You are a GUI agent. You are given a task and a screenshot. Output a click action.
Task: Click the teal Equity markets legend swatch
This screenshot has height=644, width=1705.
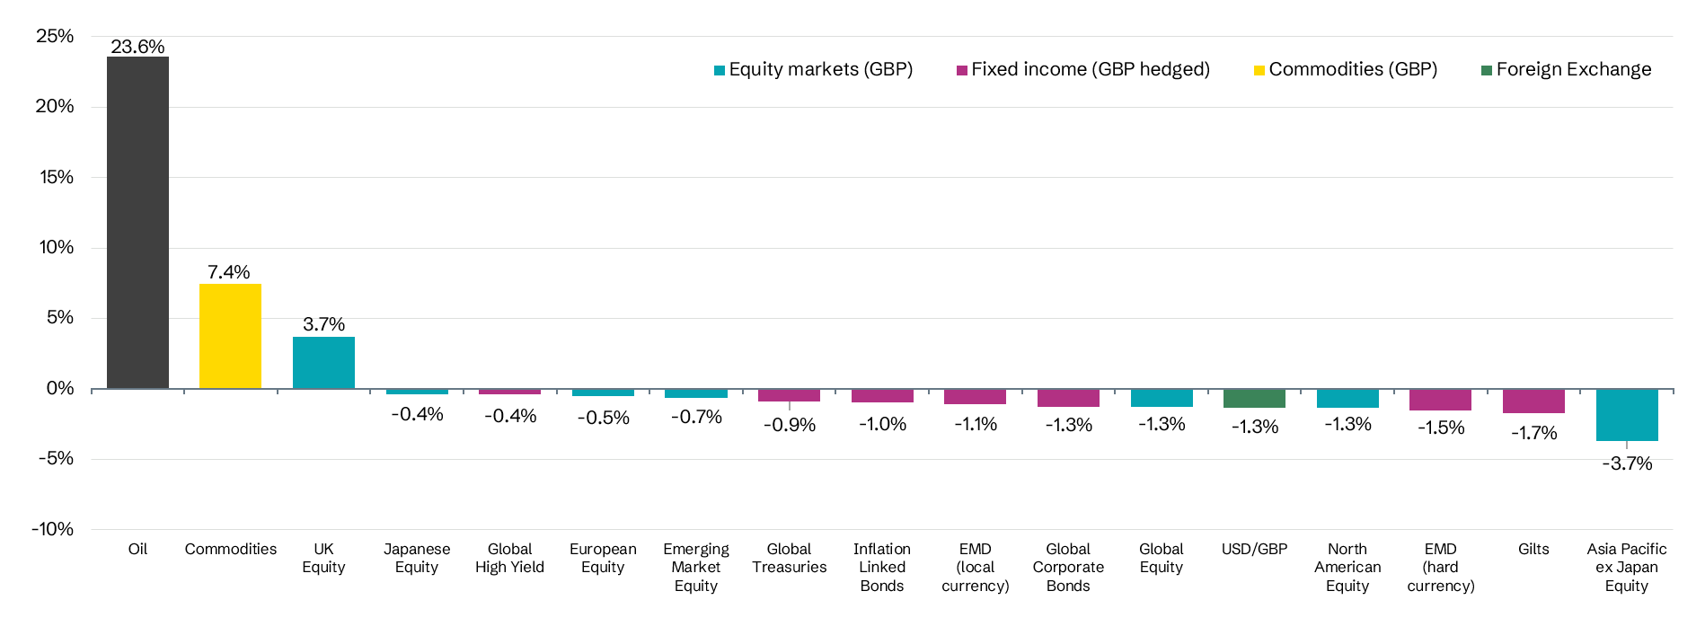pyautogui.click(x=720, y=70)
